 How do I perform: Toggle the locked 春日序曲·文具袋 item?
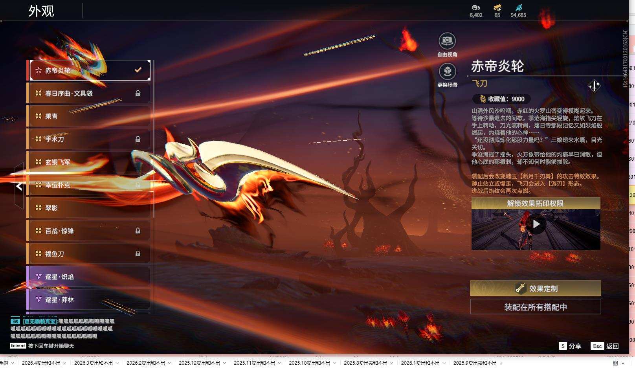[x=138, y=93]
